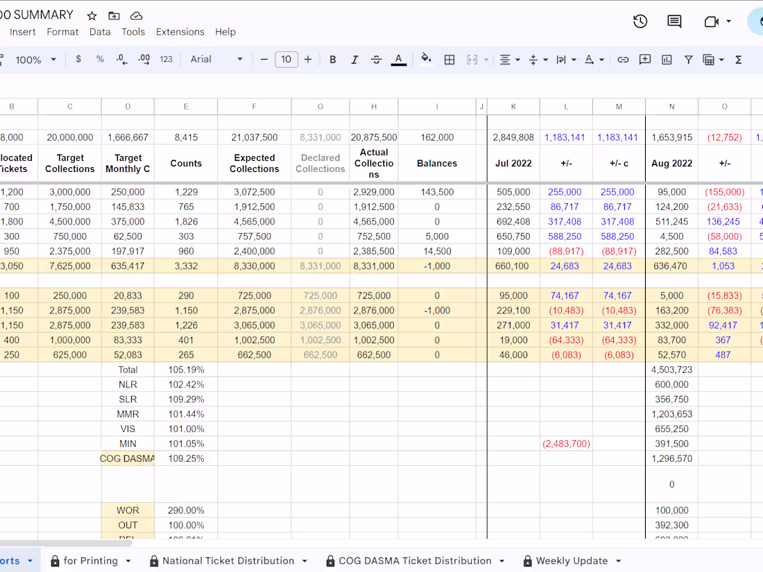Open the borders icon

click(x=449, y=60)
